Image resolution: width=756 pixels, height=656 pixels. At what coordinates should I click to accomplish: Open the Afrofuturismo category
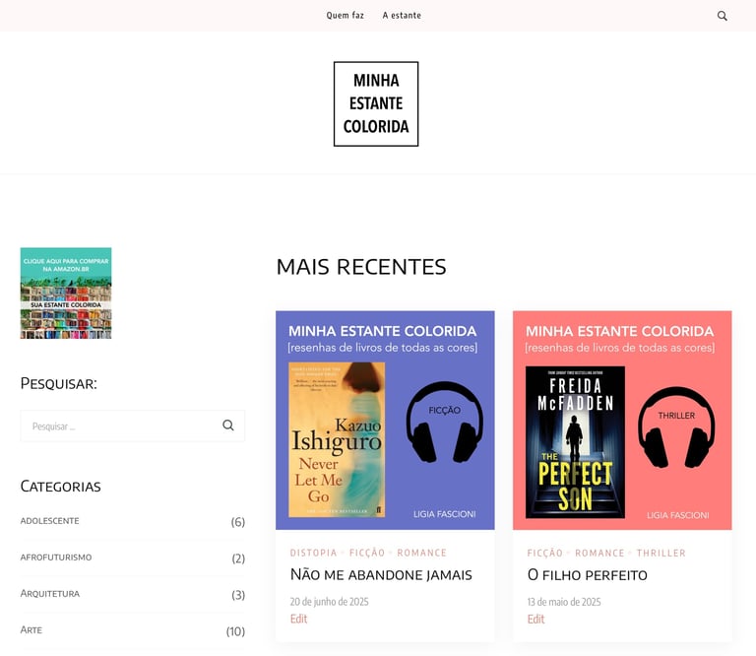click(56, 558)
